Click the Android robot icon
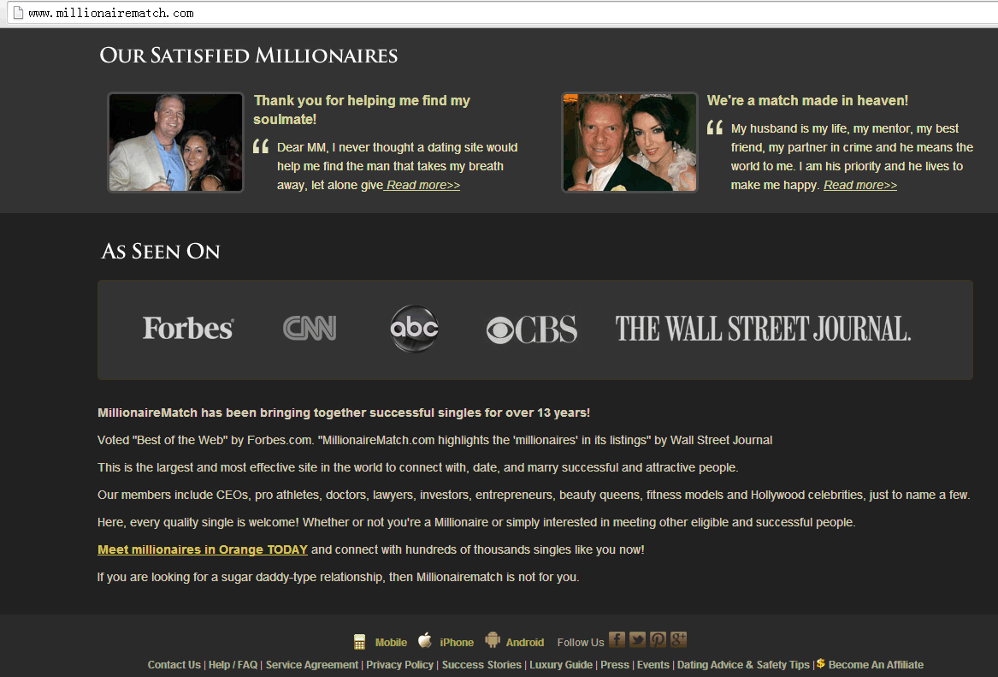Image resolution: width=998 pixels, height=677 pixels. coord(492,640)
